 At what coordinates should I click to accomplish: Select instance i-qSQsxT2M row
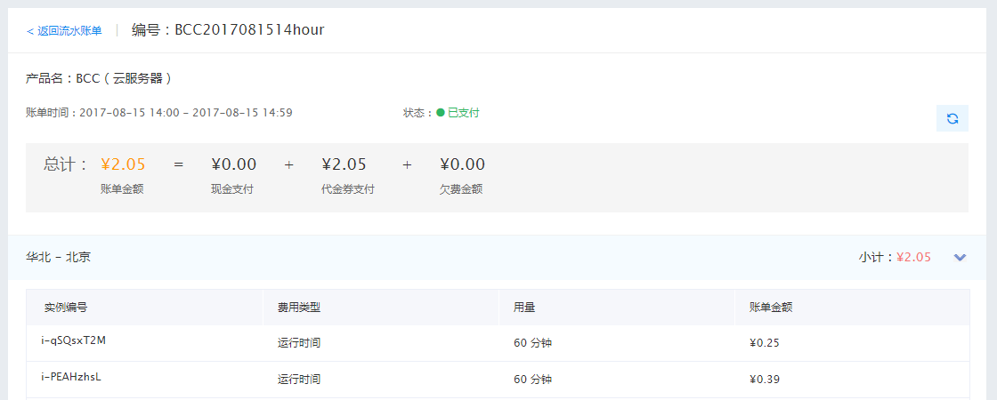pyautogui.click(x=498, y=343)
